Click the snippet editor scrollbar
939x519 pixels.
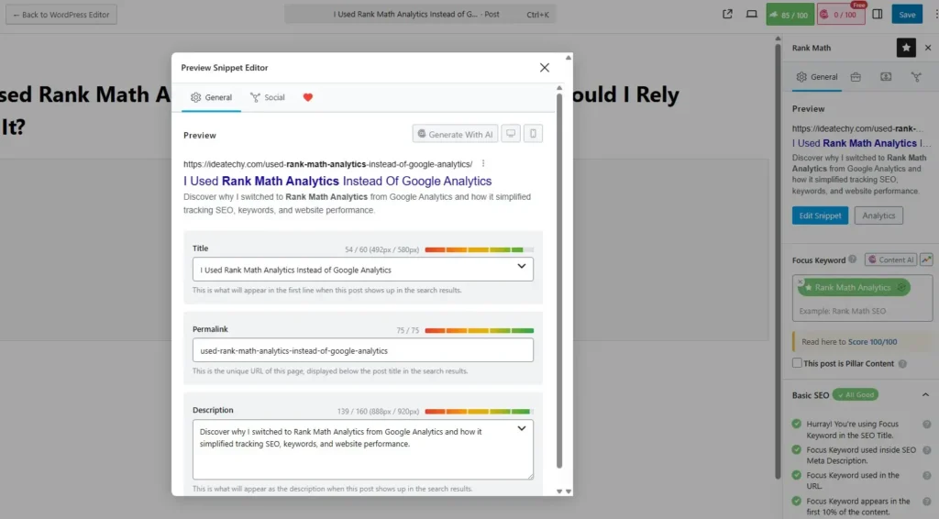[x=559, y=281]
